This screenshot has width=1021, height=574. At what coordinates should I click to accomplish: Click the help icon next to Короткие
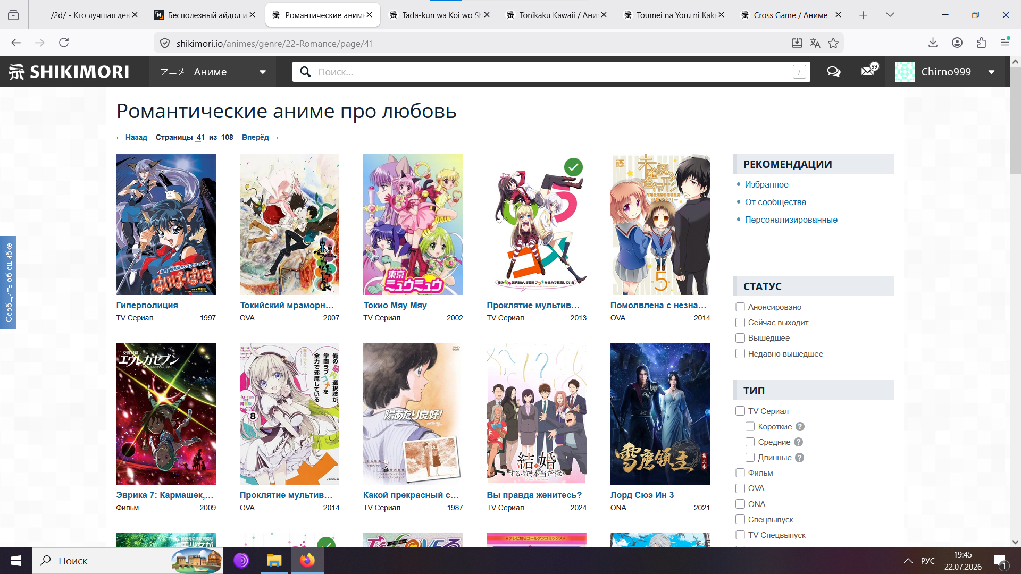(x=800, y=427)
